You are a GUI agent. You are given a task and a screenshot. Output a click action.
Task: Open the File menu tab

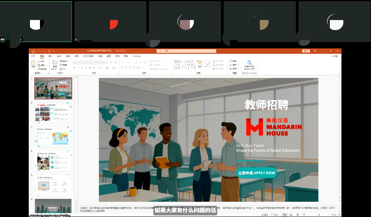coord(33,56)
